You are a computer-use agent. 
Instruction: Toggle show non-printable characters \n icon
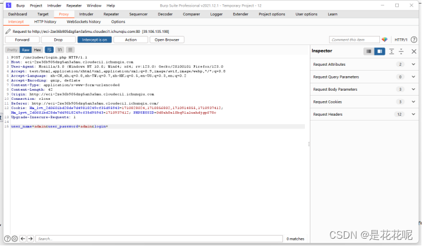click(60, 50)
